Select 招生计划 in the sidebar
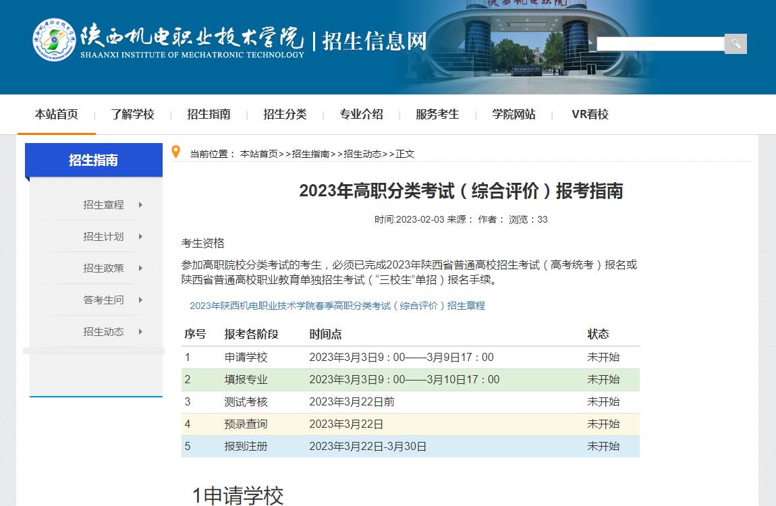The width and height of the screenshot is (776, 506). (103, 236)
